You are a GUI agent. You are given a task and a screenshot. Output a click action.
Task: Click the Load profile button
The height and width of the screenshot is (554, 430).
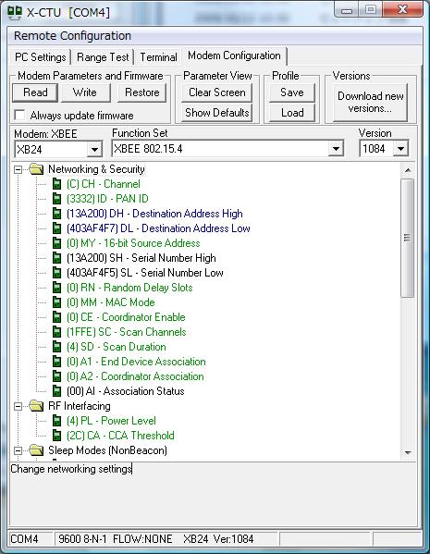(x=292, y=113)
